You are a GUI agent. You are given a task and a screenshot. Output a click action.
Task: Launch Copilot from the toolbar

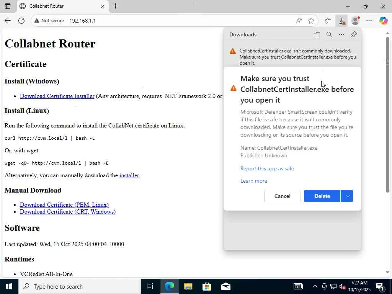pos(383,21)
